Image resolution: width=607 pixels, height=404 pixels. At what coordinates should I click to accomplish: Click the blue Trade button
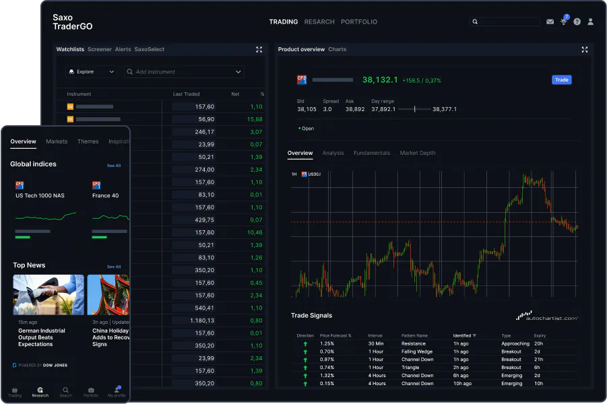(x=561, y=79)
